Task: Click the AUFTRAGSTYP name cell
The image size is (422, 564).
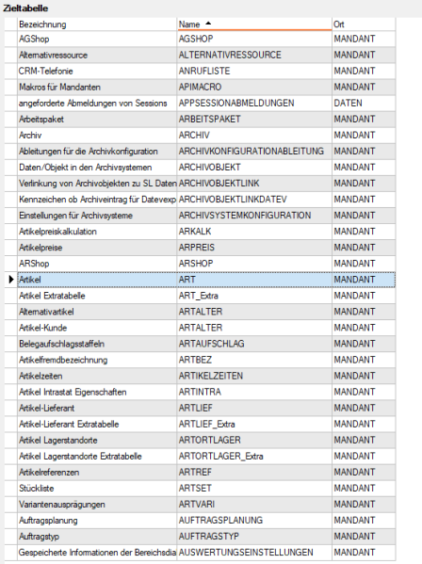Action: coord(254,537)
